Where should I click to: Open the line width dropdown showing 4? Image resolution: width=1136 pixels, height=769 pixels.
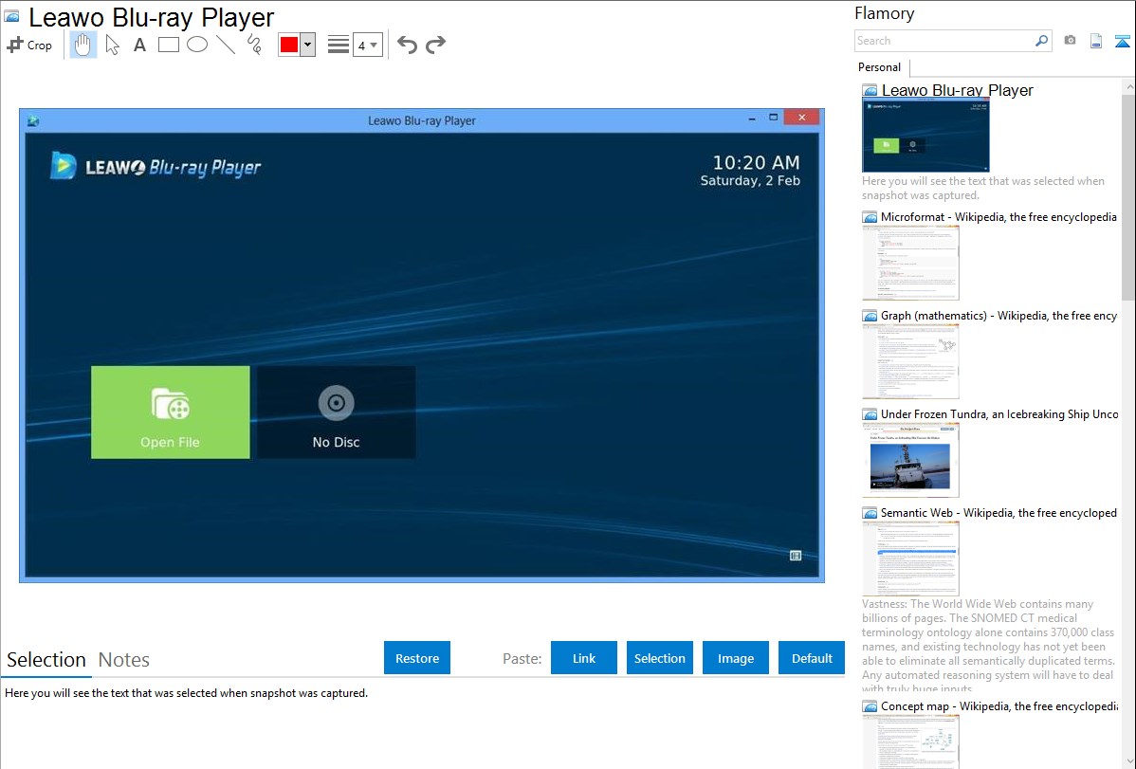(x=368, y=45)
